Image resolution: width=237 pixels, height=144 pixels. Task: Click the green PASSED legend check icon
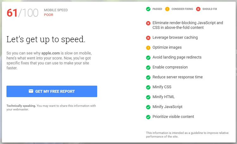(148, 9)
